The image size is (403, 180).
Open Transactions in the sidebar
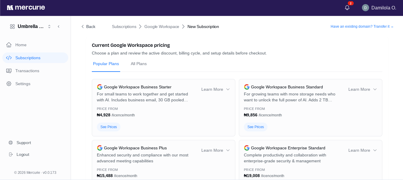click(x=35, y=71)
